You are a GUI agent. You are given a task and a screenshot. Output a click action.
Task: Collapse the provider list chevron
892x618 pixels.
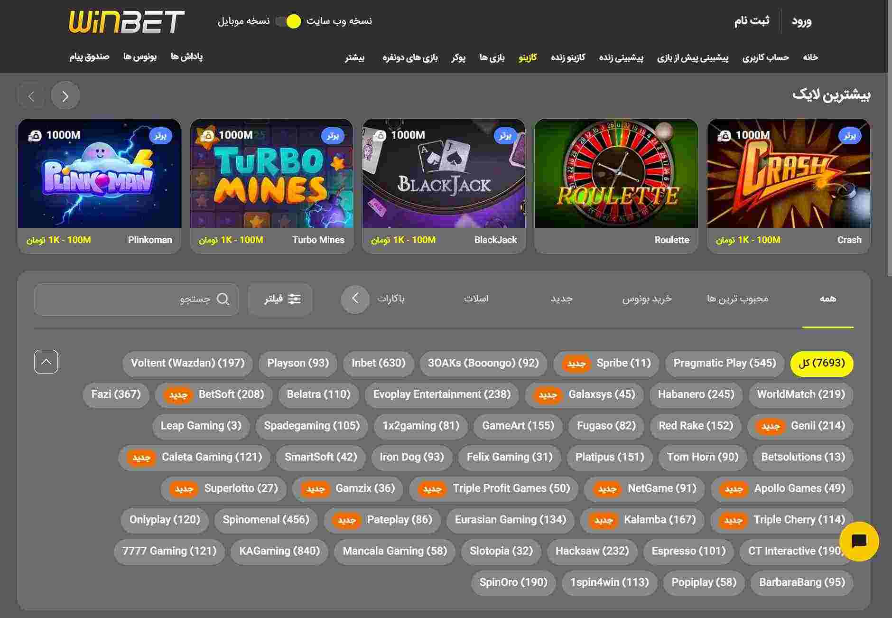click(x=46, y=362)
